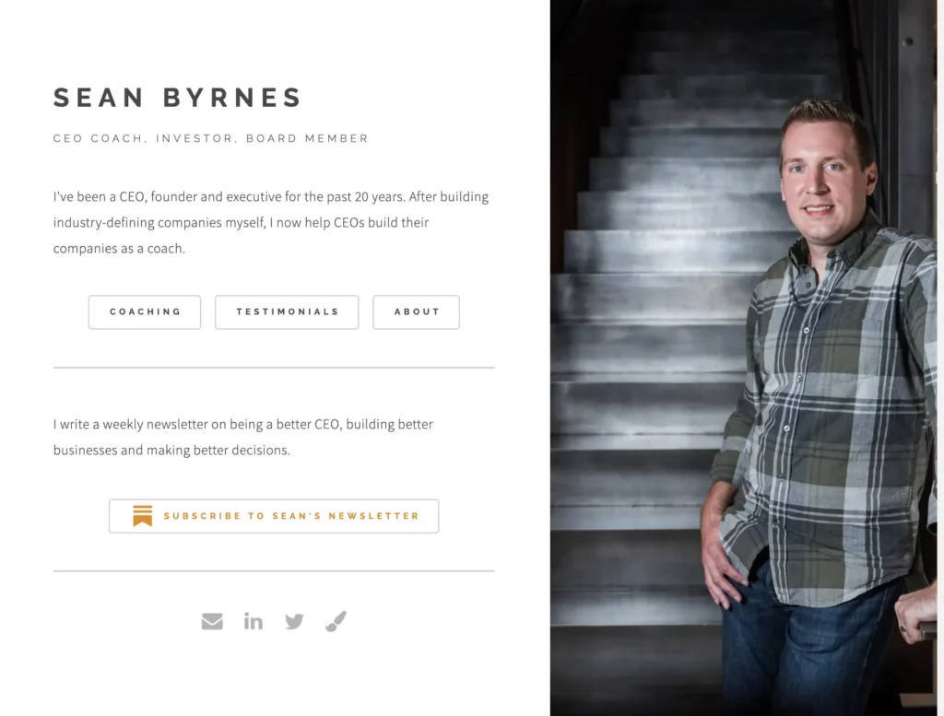944x716 pixels.
Task: Visit the Twitter bird icon link
Action: [x=294, y=621]
